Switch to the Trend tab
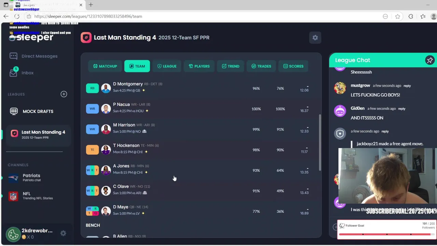The width and height of the screenshot is (437, 246). tap(230, 66)
